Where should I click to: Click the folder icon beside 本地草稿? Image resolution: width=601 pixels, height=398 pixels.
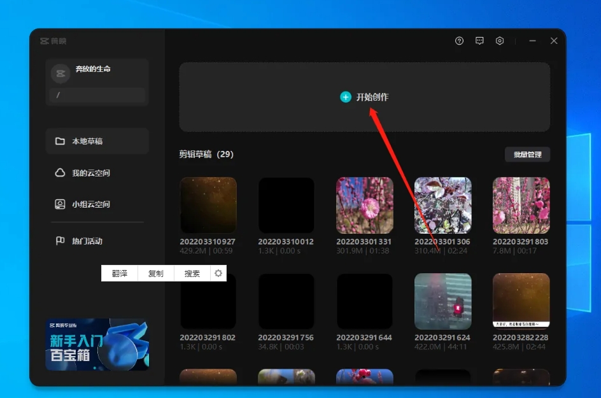60,141
